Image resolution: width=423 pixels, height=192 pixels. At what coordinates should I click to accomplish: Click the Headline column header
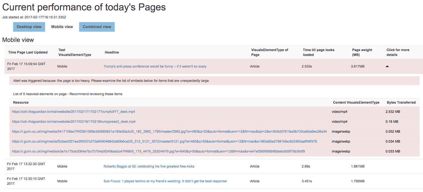pos(112,52)
